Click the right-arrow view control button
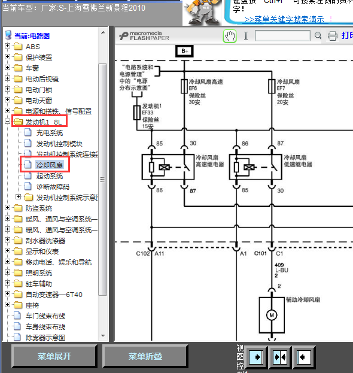The image size is (353, 373). click(256, 357)
